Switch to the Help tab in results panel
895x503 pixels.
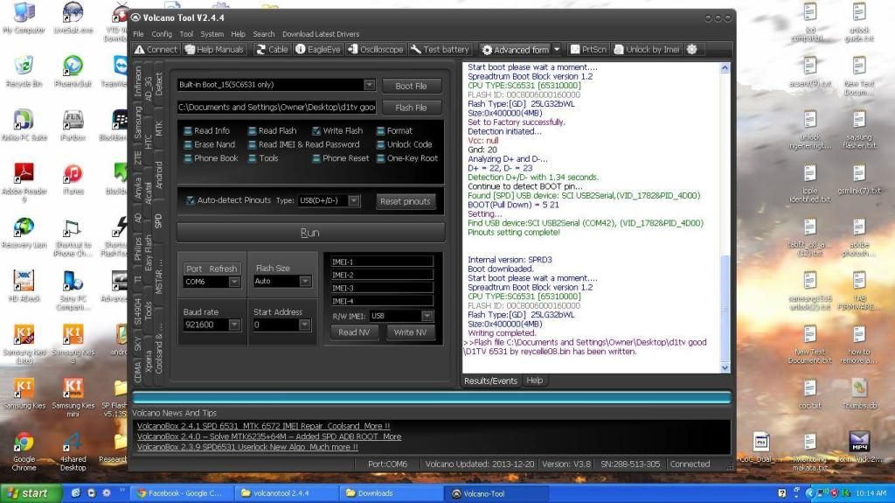point(534,381)
